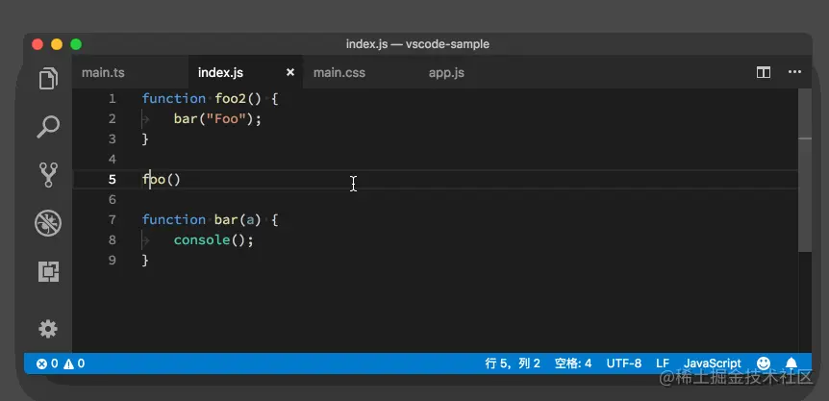
Task: Select the index.js tab
Action: click(220, 72)
